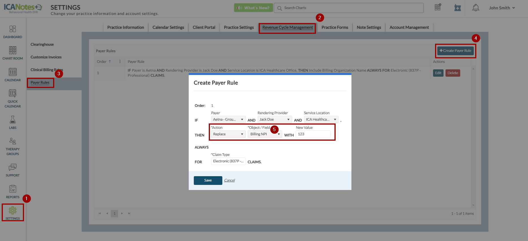Image resolution: width=528 pixels, height=241 pixels.
Task: Expand the Payer dropdown showing Aetna
Action: click(x=228, y=120)
